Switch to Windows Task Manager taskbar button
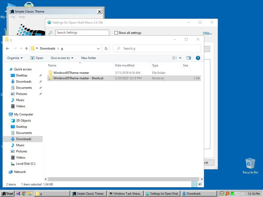This screenshot has height=197, width=263. [125, 194]
